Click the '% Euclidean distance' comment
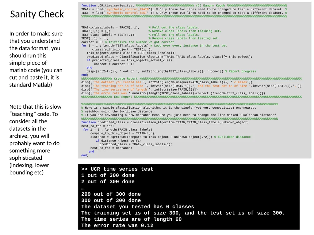314x235 pixels. 232,137
